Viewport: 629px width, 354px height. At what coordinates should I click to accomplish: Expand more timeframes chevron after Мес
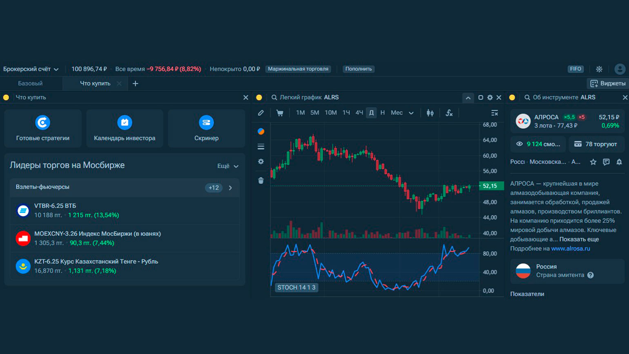pyautogui.click(x=411, y=113)
